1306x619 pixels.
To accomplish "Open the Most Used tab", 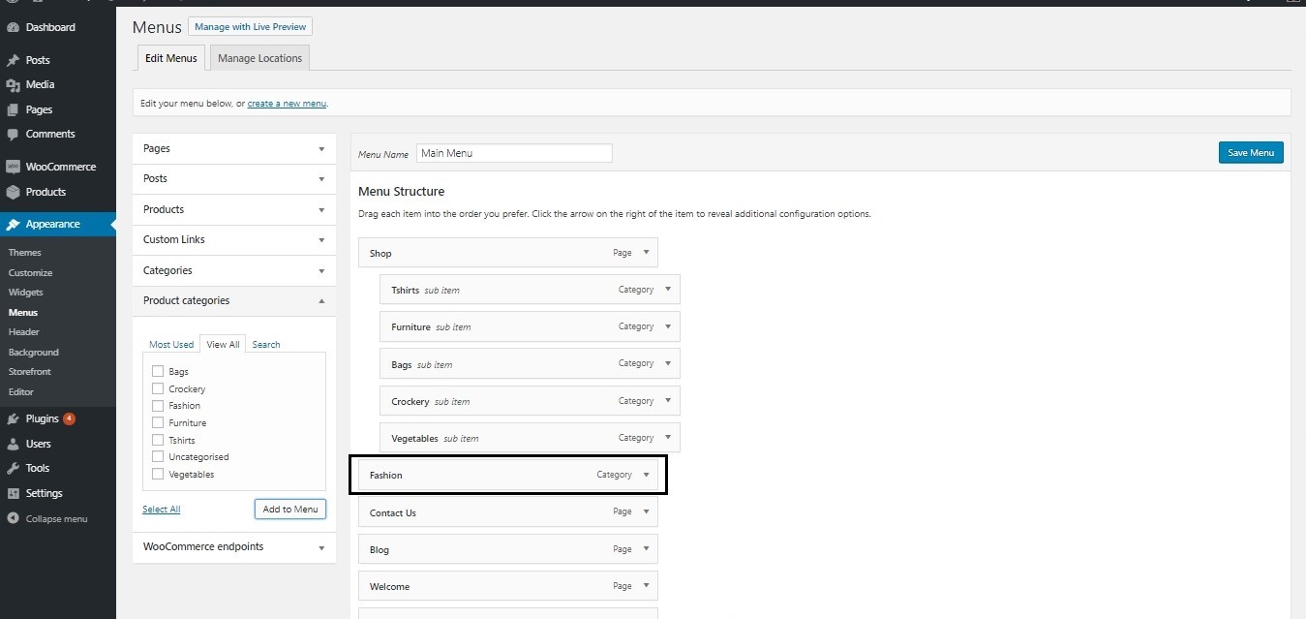I will click(x=170, y=344).
